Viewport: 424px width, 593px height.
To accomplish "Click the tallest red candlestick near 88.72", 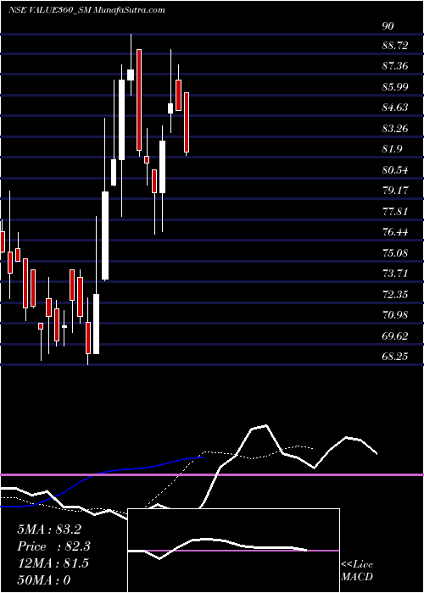I will 139,100.
